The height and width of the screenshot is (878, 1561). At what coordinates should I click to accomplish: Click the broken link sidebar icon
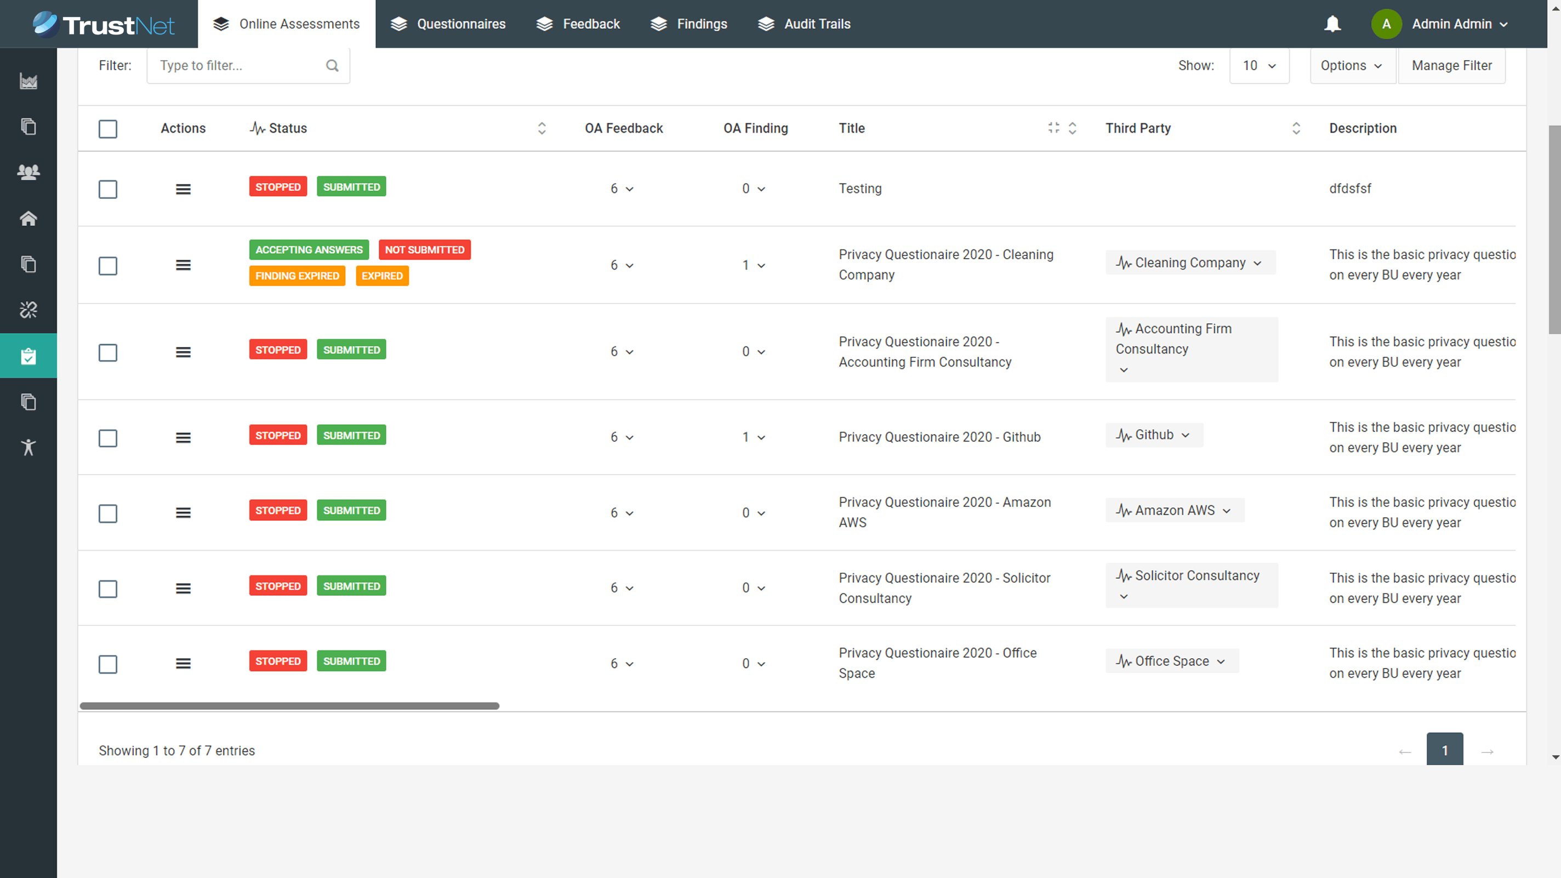[29, 310]
